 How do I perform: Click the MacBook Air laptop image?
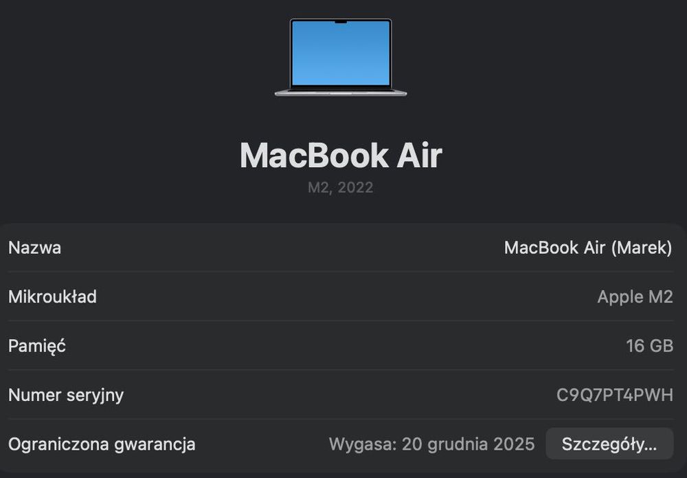[x=341, y=58]
